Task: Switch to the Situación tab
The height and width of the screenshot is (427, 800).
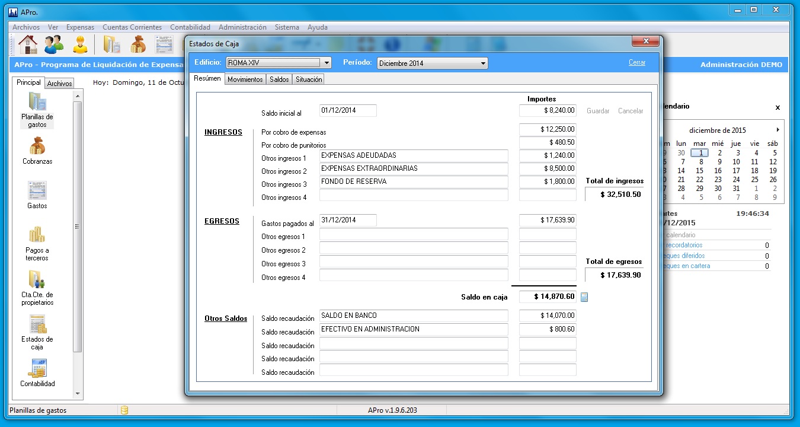Action: (x=309, y=79)
